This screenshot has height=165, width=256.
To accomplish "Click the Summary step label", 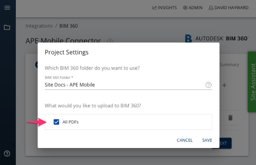I will pos(229,65).
